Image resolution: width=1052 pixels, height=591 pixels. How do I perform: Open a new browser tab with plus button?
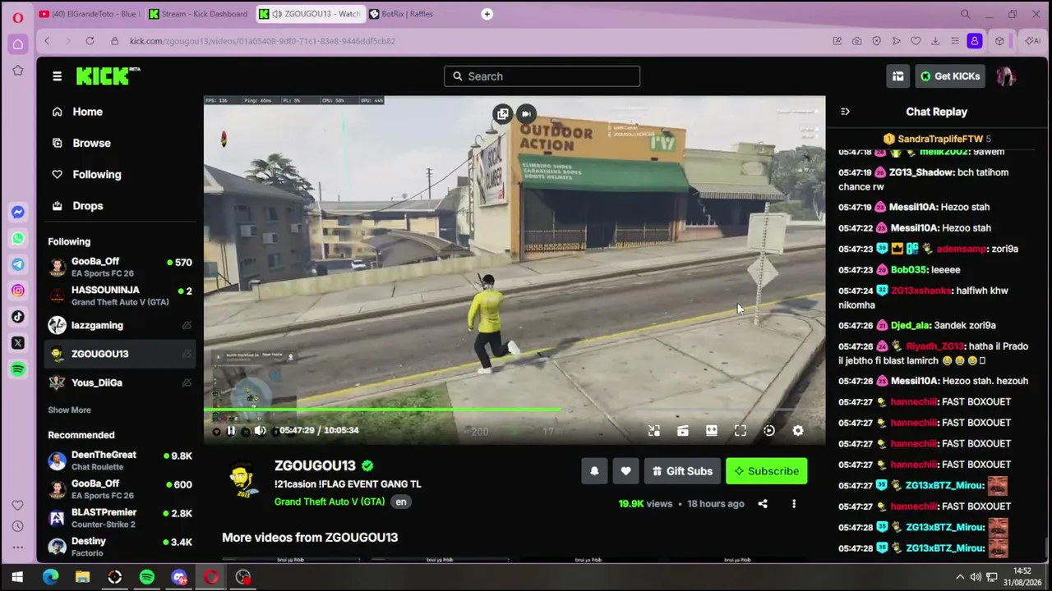(x=487, y=14)
